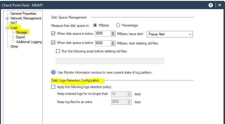Select General Properties in the tree

coord(23,14)
